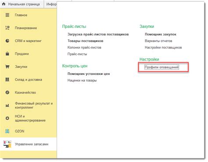Launch Помощник установки цен
The height and width of the screenshot is (162, 208).
coord(89,74)
